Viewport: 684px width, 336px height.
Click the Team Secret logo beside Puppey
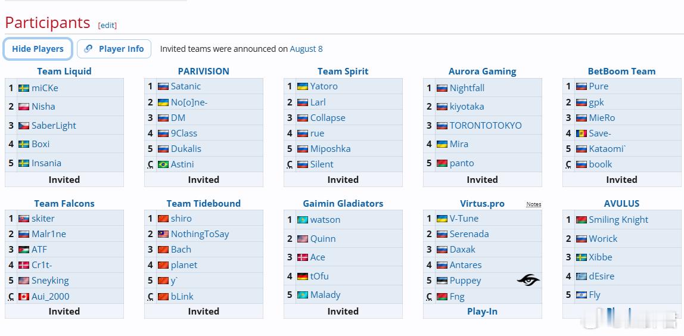coord(528,280)
